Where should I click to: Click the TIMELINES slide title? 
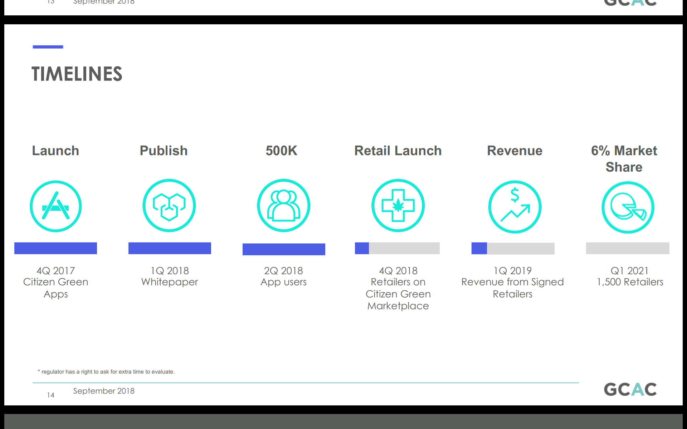click(x=77, y=74)
